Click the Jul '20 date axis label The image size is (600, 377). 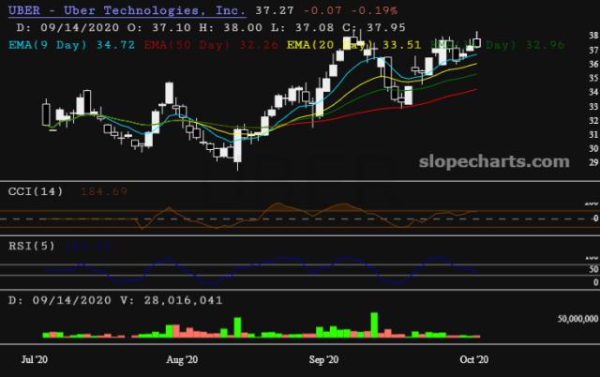[35, 359]
